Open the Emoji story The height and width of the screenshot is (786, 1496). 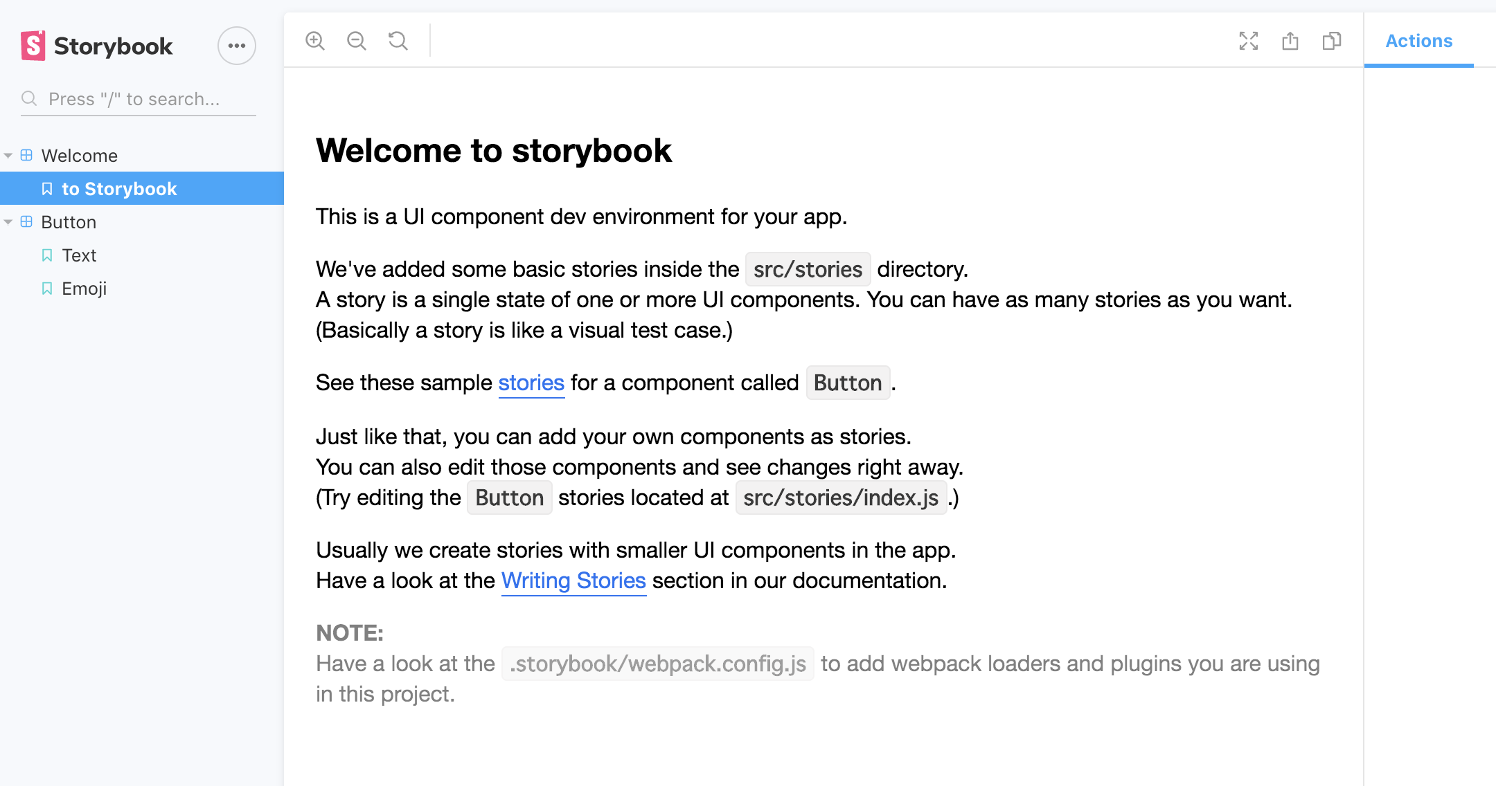142,289
